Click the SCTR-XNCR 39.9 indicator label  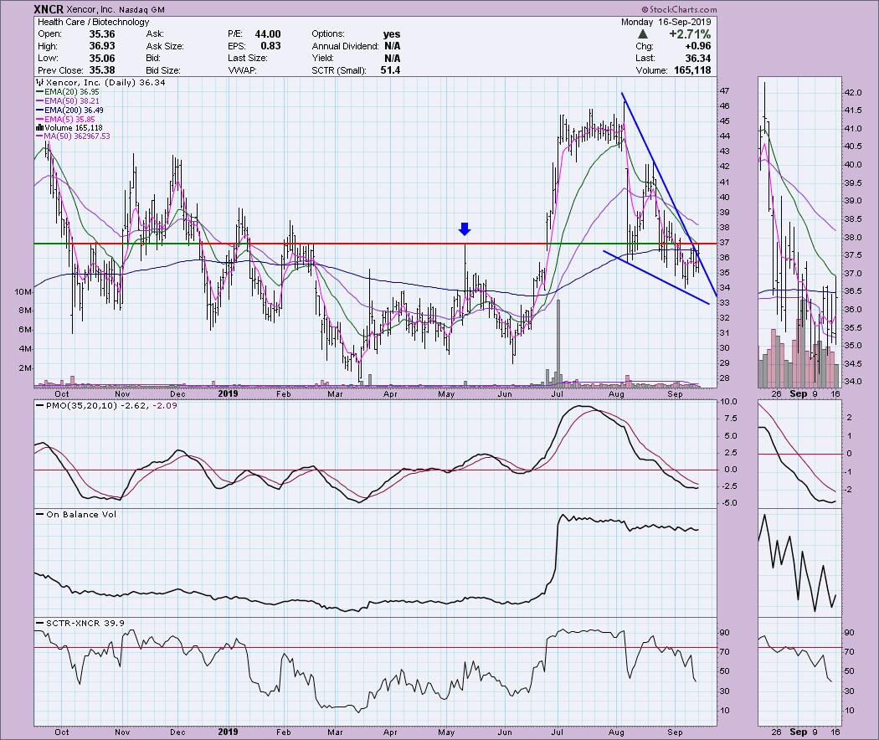tap(85, 623)
